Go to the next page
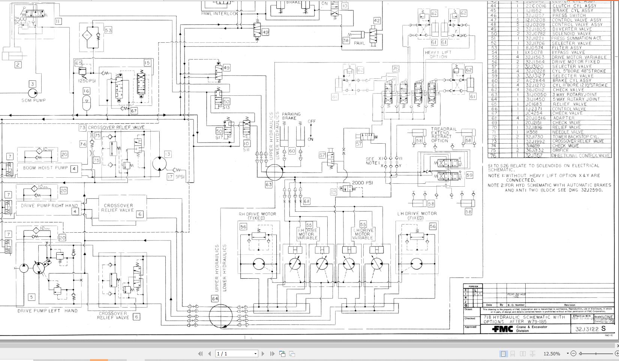This screenshot has width=619, height=361. point(263,354)
